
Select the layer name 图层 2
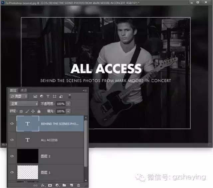click(46, 156)
